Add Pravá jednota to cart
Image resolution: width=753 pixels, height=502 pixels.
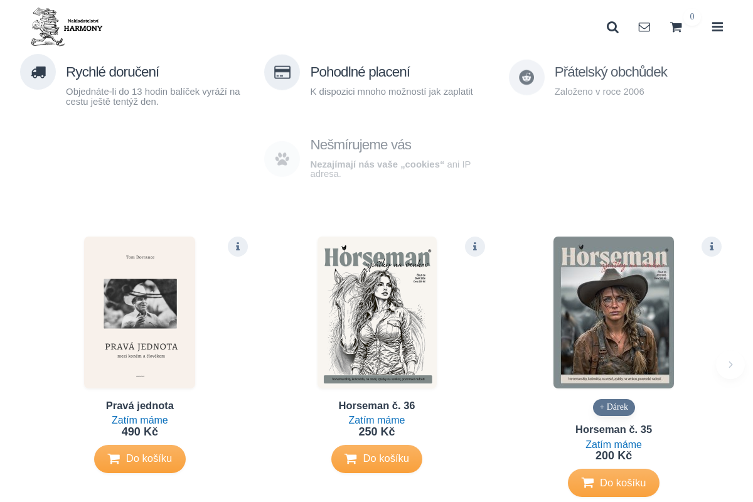point(140,459)
